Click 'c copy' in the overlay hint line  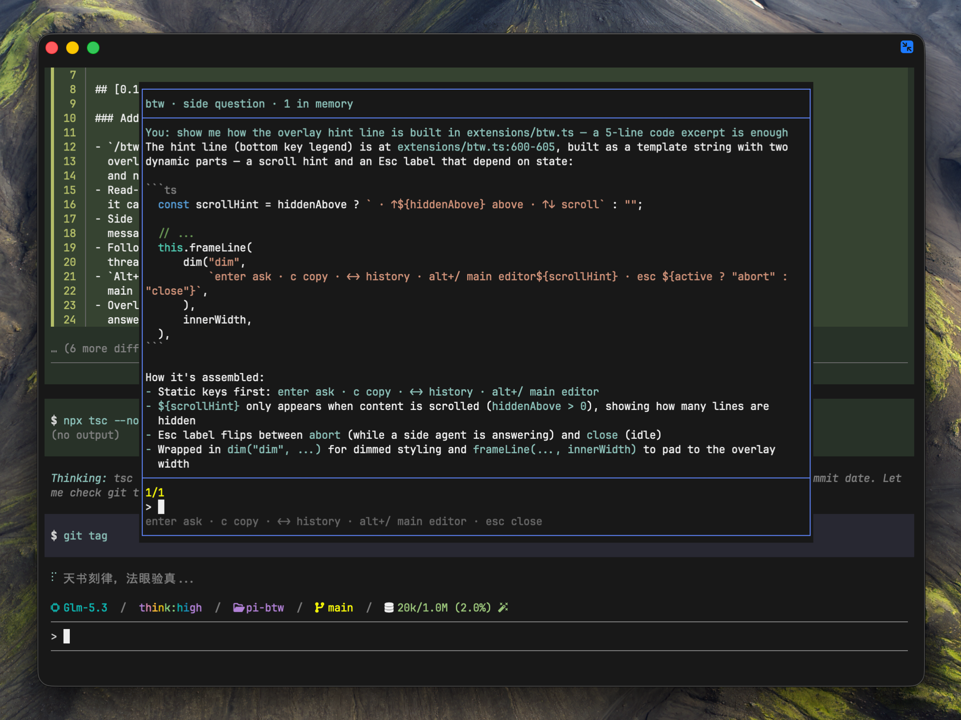[x=240, y=521]
